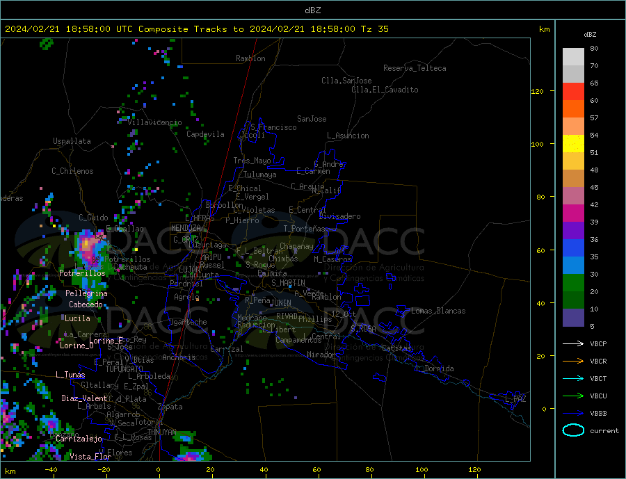
Task: Select the white VBCP arrow legend icon
Action: pyautogui.click(x=573, y=343)
